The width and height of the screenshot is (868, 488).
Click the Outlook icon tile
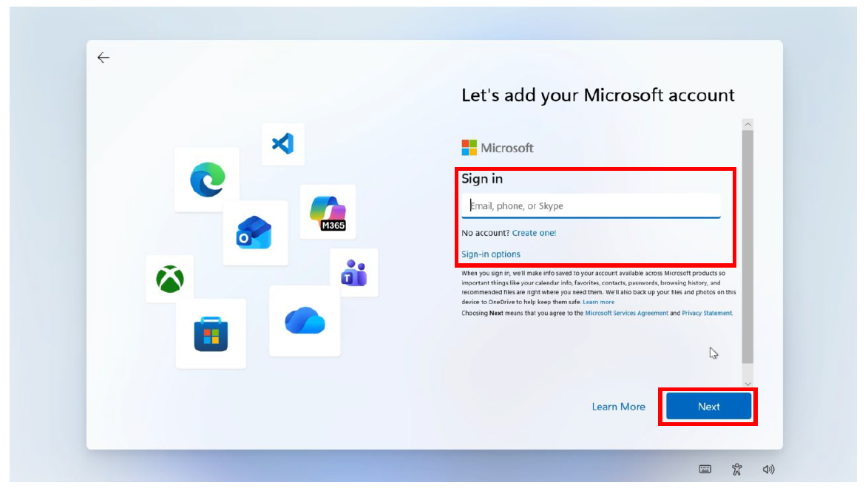coord(254,233)
